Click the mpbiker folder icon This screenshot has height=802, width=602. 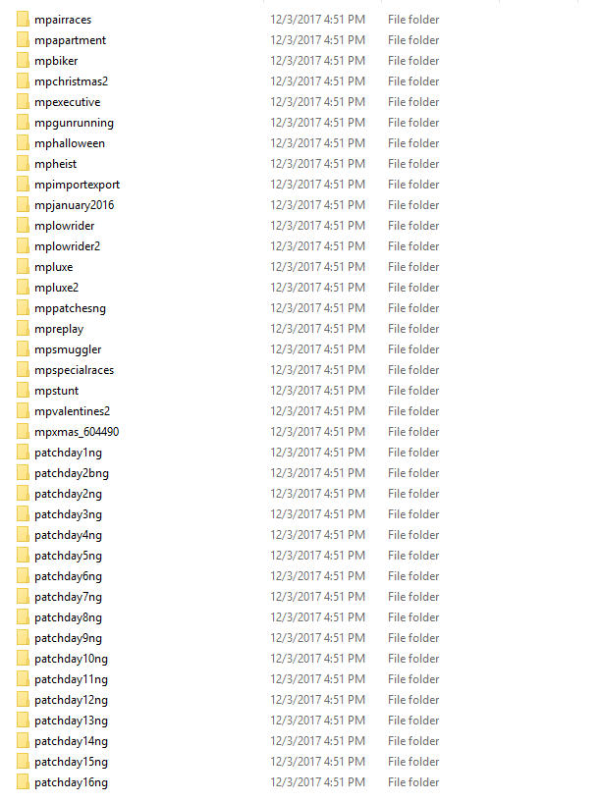point(23,61)
